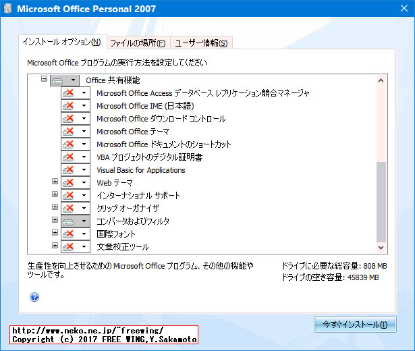Select the Microsoft Office IME (日本語) row text

tap(145, 106)
